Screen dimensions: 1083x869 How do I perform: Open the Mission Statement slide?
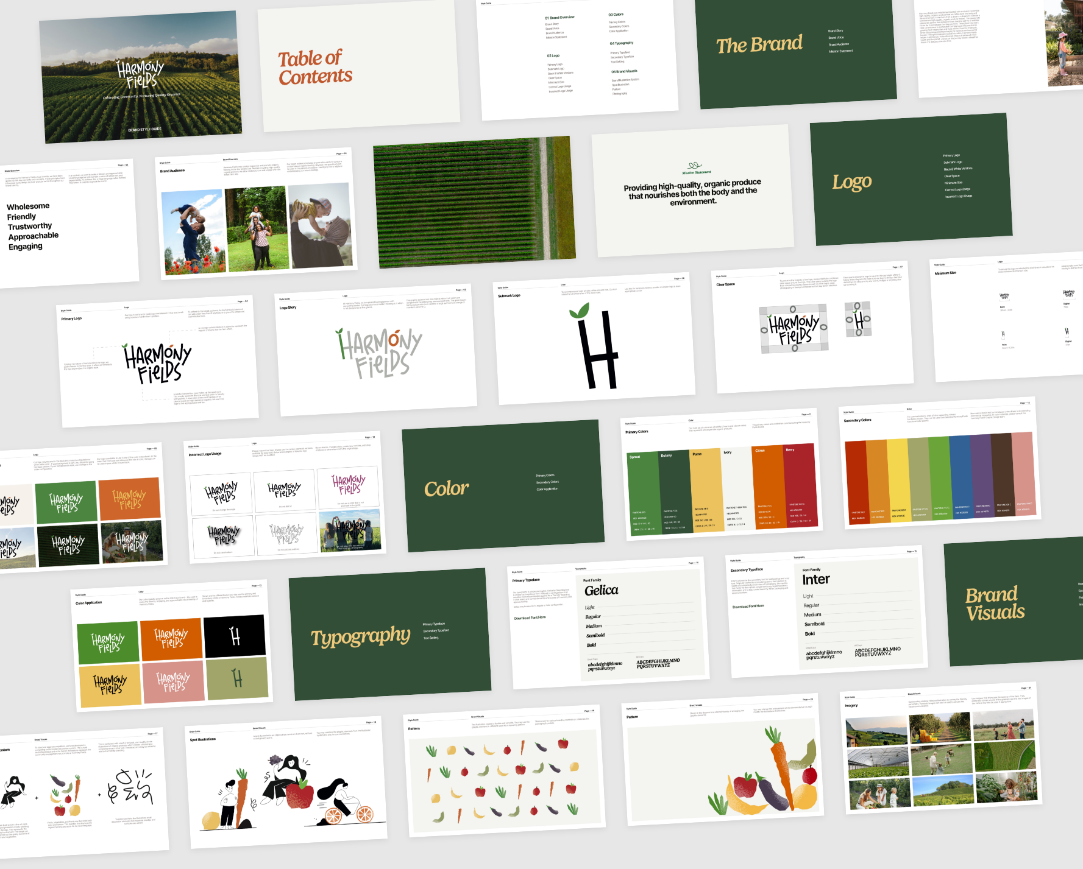click(x=693, y=191)
